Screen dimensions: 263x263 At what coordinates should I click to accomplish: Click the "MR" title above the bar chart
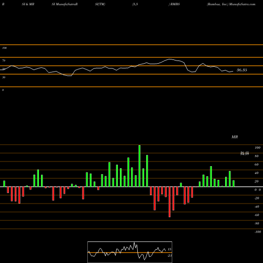235,137
